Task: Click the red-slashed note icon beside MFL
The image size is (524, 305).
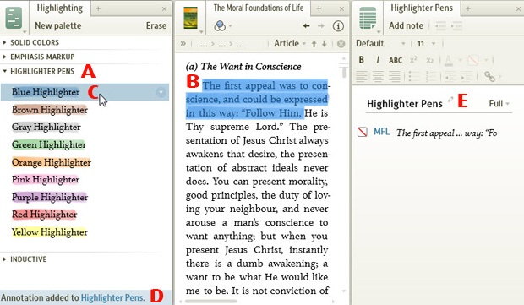Action: pyautogui.click(x=363, y=132)
